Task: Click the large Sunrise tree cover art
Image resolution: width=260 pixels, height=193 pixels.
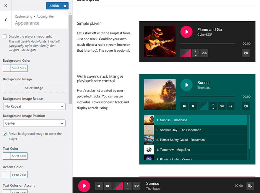Action: point(160,94)
